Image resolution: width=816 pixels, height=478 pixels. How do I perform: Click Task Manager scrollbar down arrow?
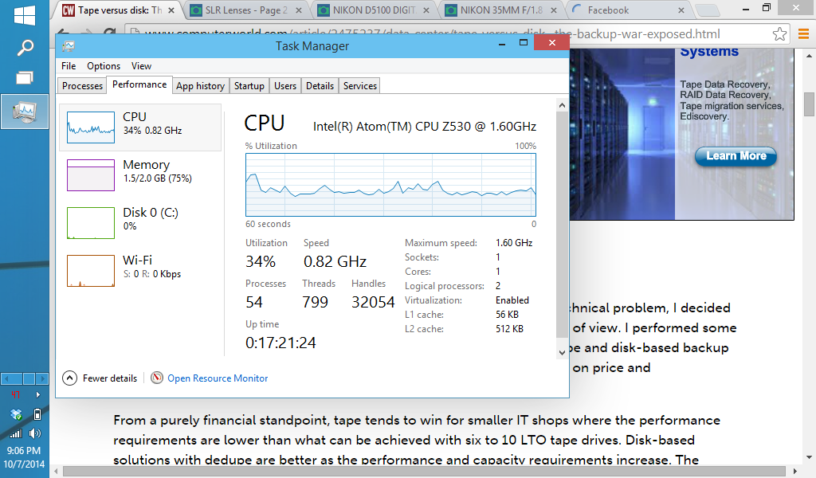pos(562,353)
